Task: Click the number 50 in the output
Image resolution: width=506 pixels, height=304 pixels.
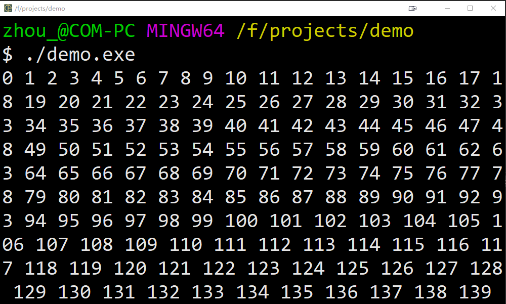Action: coord(69,150)
